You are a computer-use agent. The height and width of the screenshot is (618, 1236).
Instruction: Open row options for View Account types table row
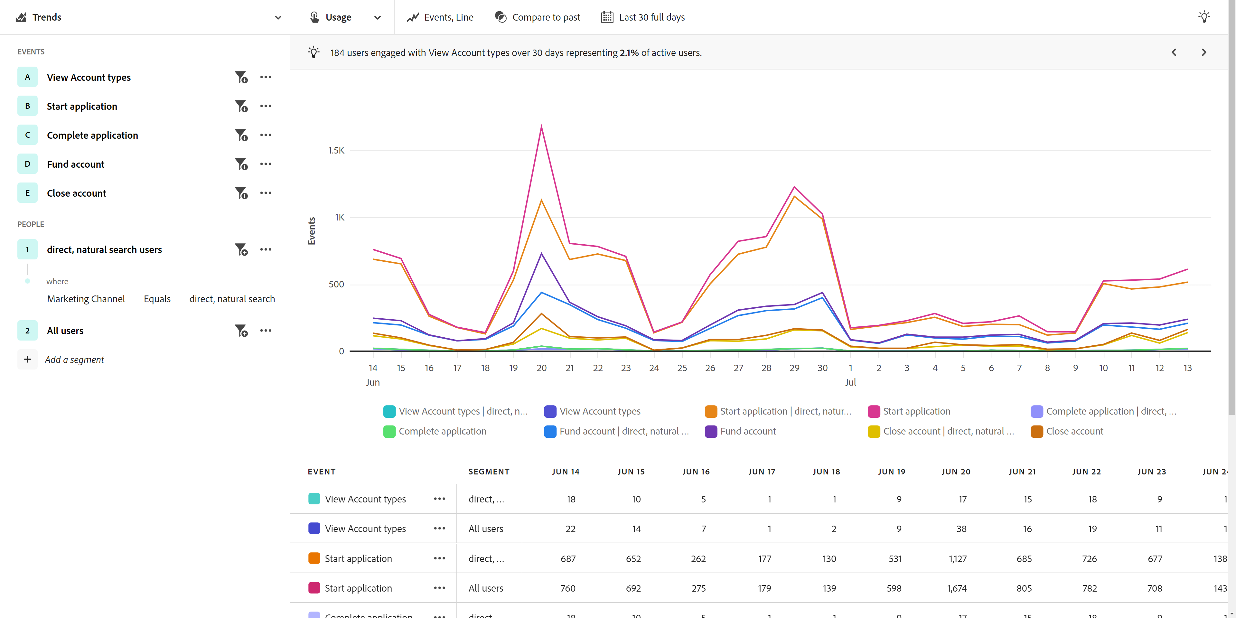click(x=439, y=499)
